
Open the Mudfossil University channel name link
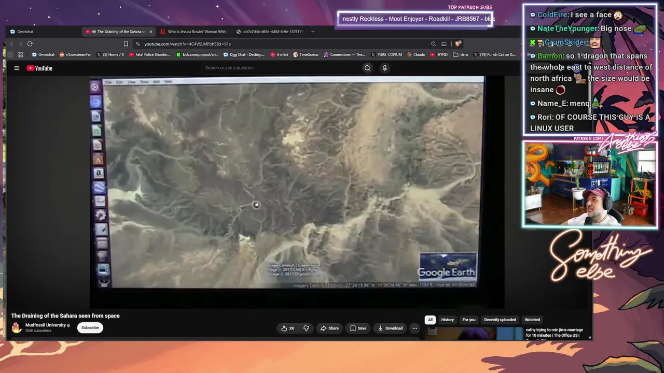tap(46, 325)
